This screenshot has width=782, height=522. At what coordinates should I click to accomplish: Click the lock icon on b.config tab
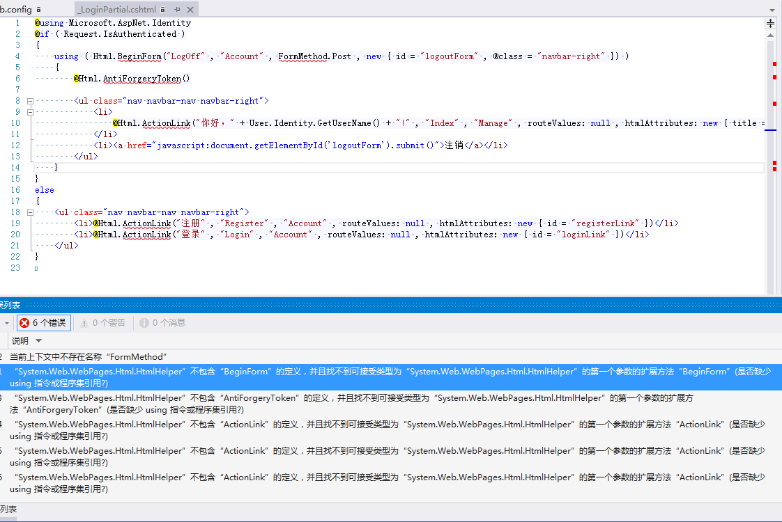pos(39,10)
